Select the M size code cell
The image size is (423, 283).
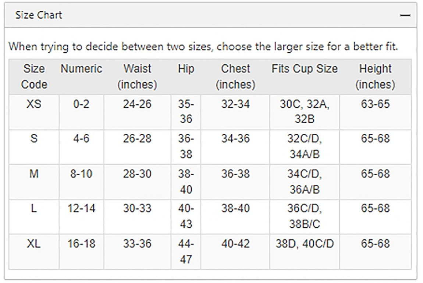click(x=34, y=182)
